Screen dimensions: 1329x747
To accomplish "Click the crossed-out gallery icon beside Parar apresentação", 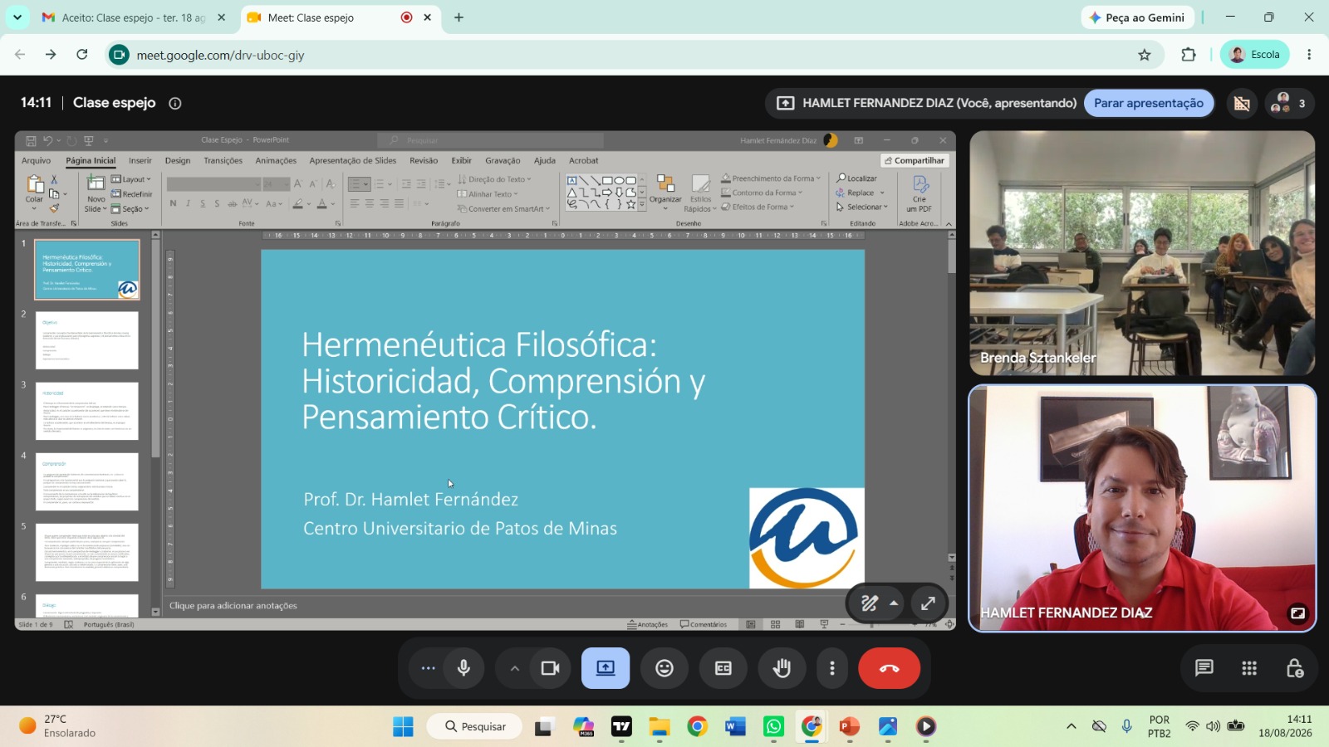I will point(1242,104).
